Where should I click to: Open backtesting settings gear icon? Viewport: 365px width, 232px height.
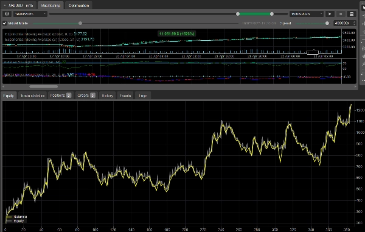(x=7, y=14)
